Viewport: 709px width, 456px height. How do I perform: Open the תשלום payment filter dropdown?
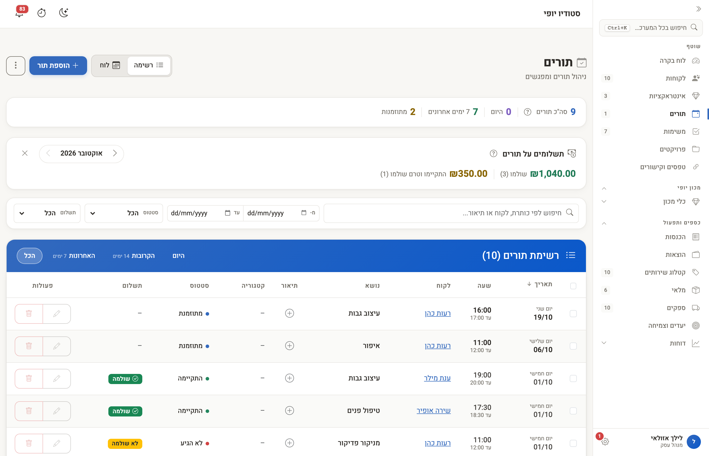(x=47, y=213)
